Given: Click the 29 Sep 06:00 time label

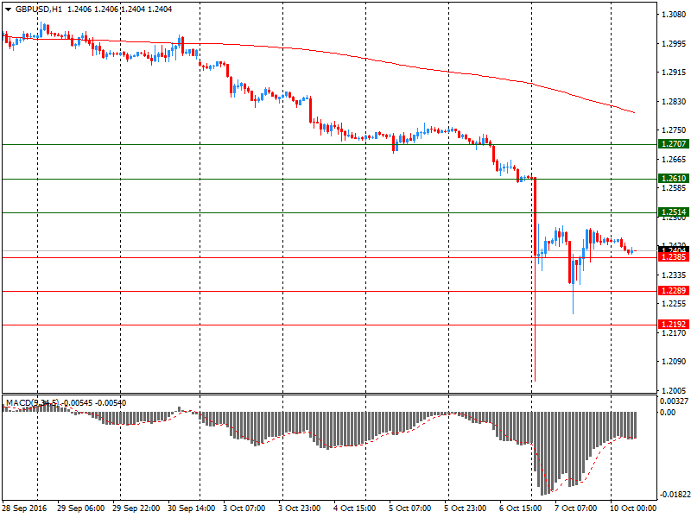Looking at the screenshot, I should pos(80,508).
